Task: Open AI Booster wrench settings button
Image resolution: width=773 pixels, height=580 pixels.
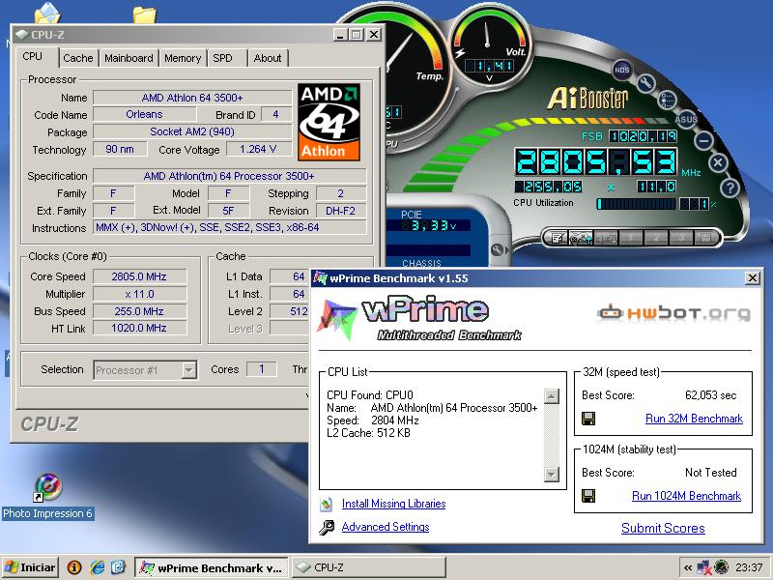Action: [644, 82]
